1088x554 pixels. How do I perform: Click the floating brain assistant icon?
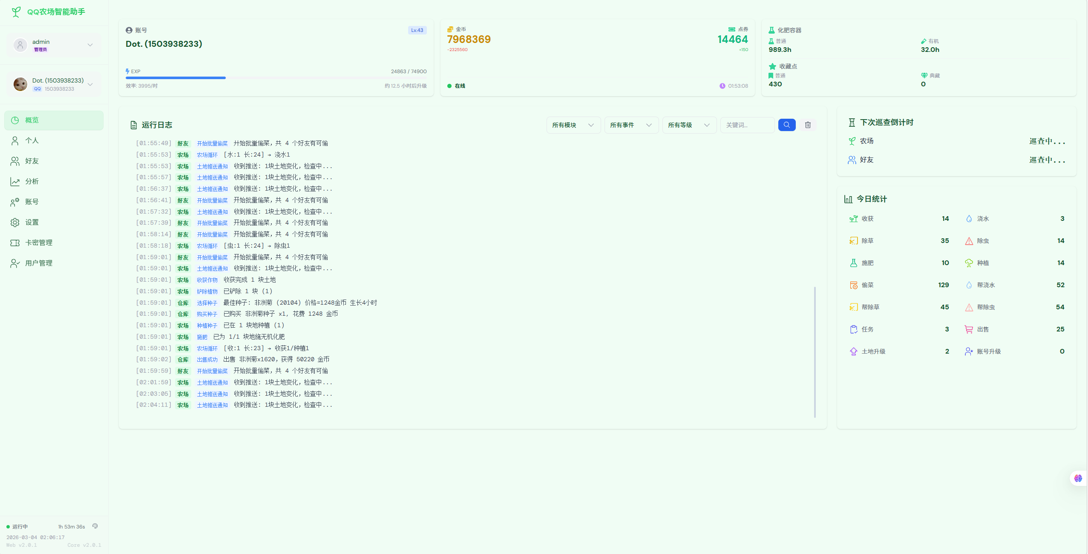(1078, 478)
